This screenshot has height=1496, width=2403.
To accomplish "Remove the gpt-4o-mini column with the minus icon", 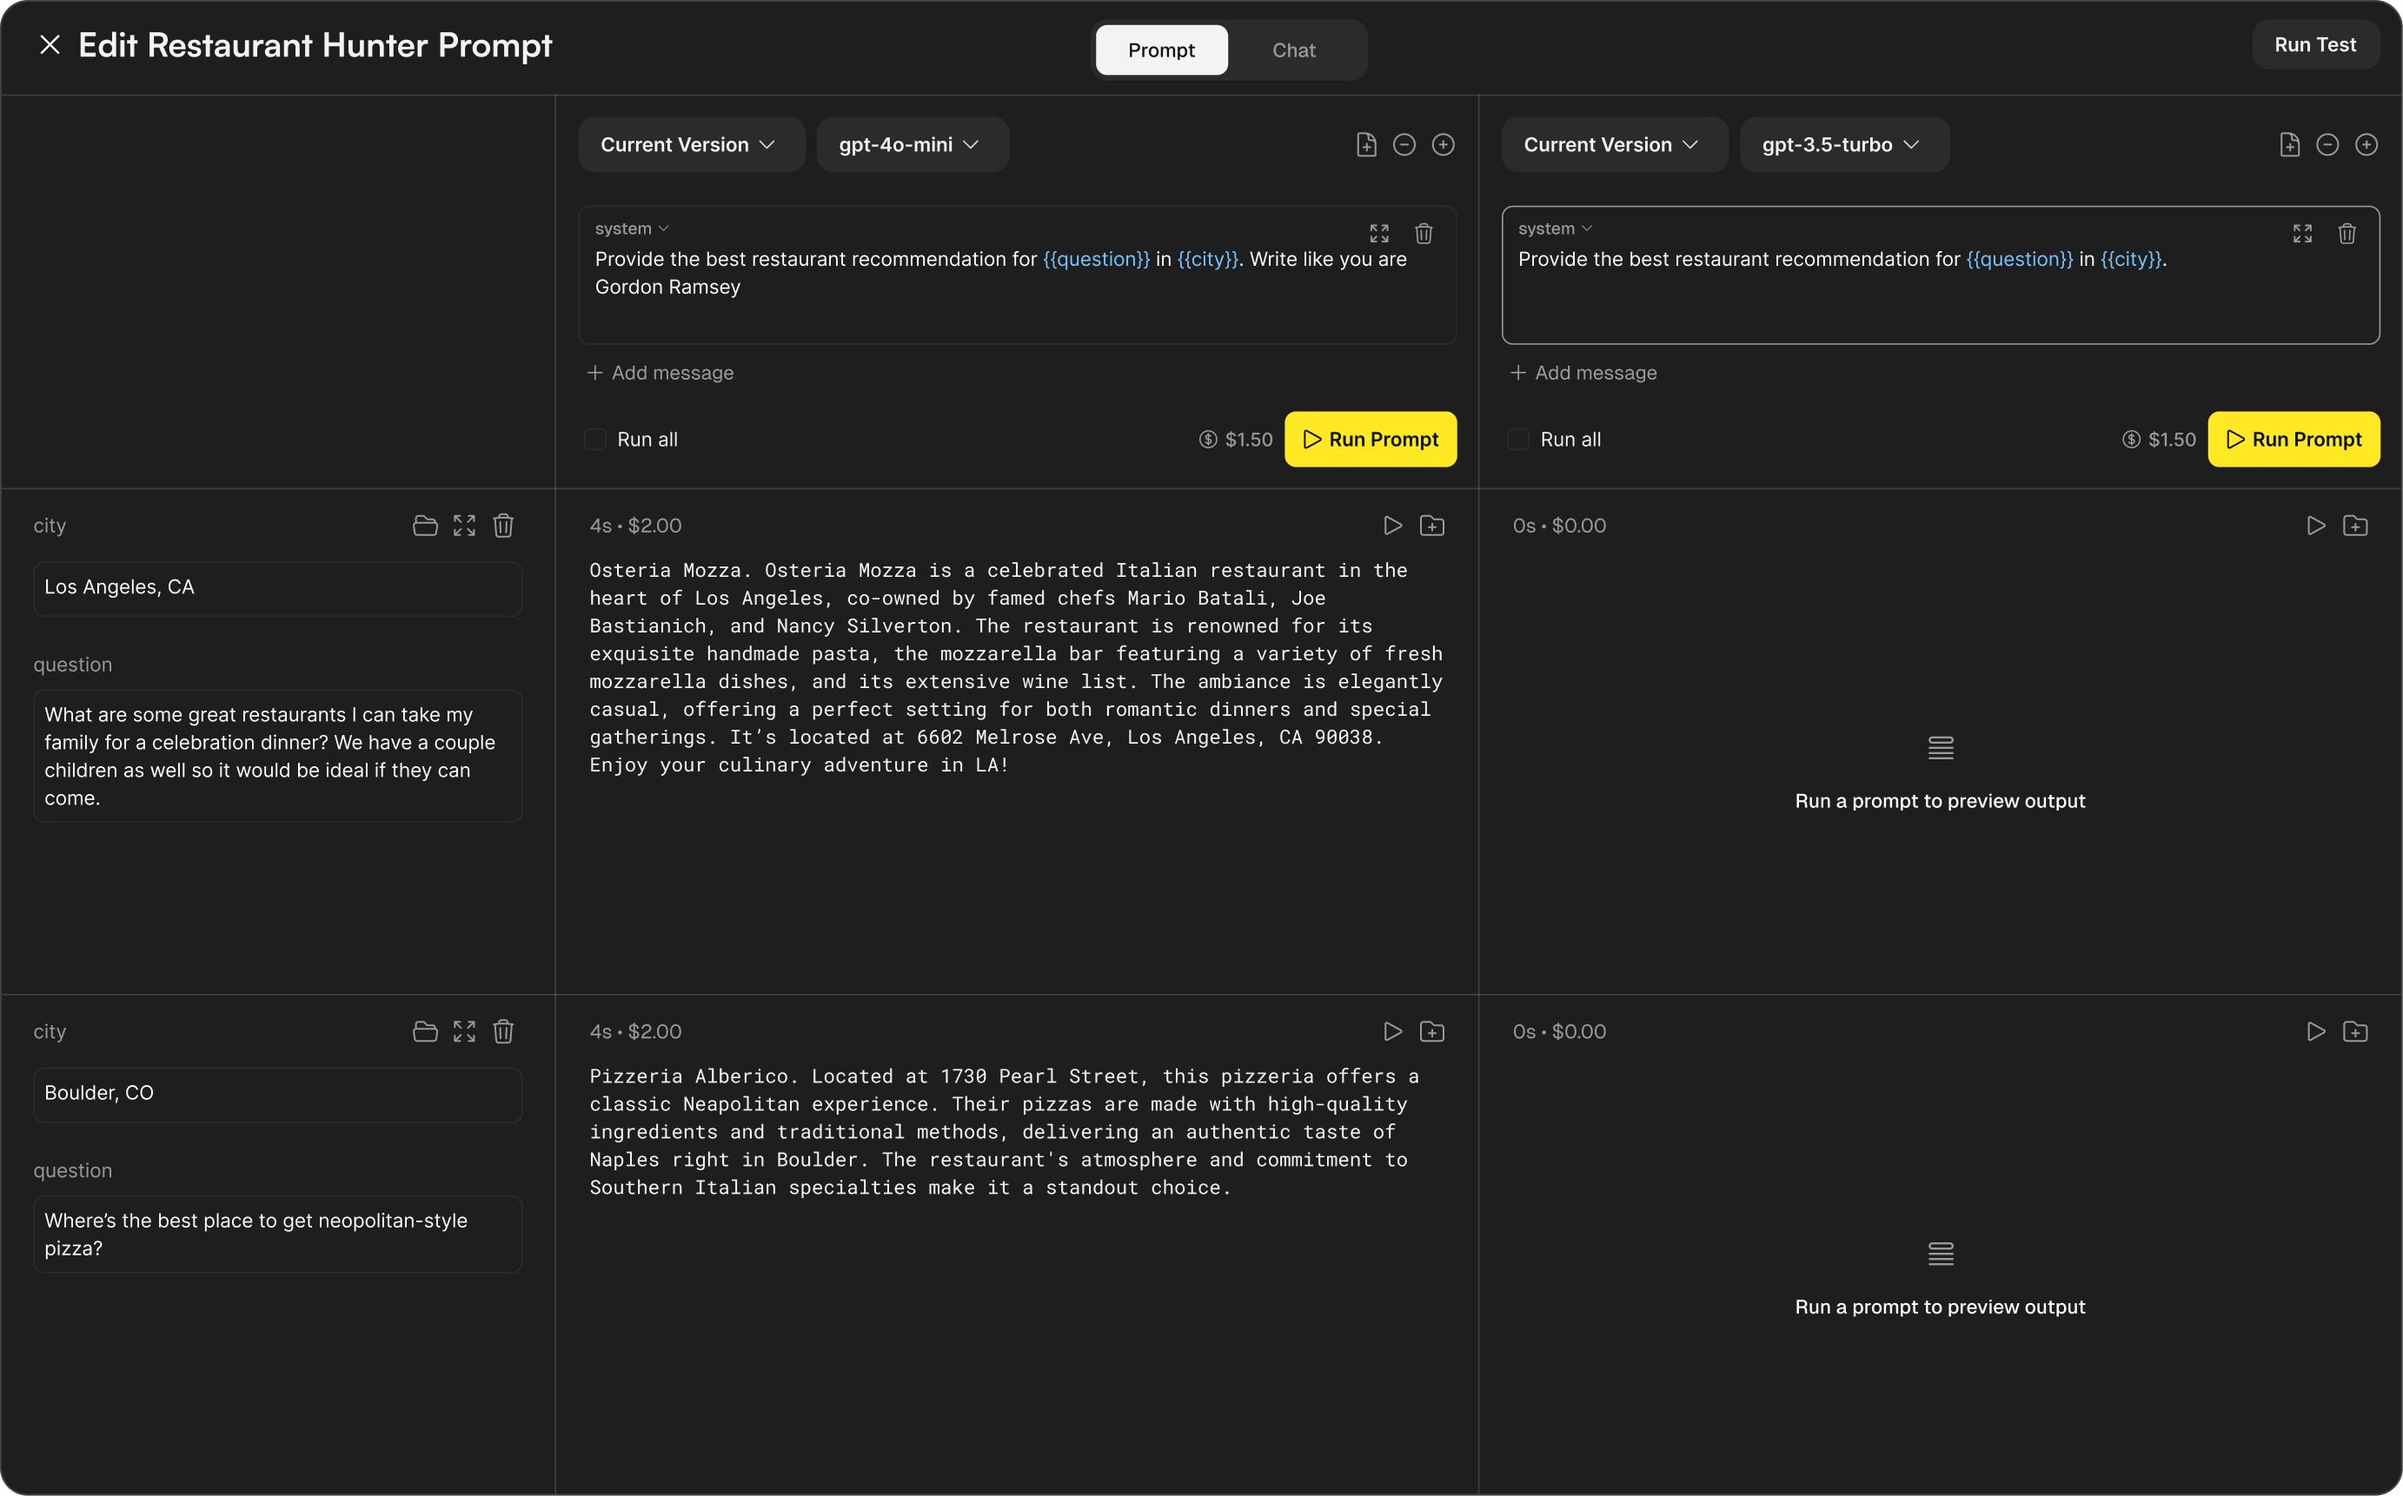I will [x=1404, y=144].
